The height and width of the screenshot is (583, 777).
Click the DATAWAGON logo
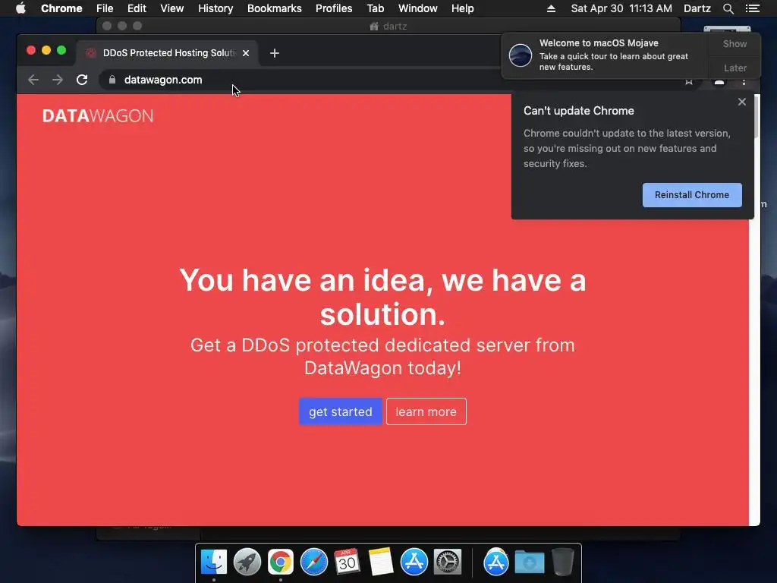pos(98,116)
